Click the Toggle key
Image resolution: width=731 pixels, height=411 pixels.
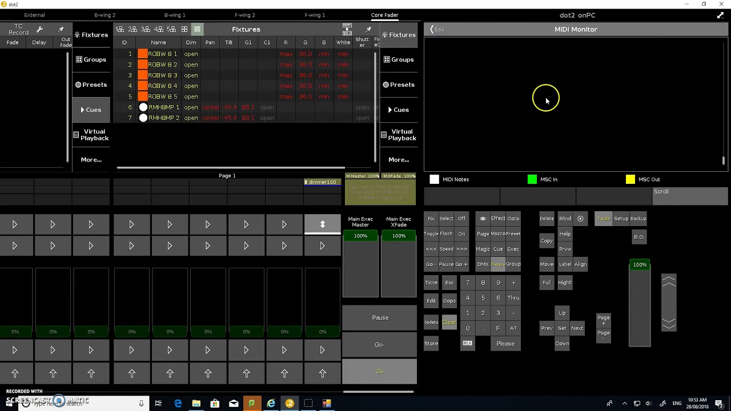coord(431,233)
